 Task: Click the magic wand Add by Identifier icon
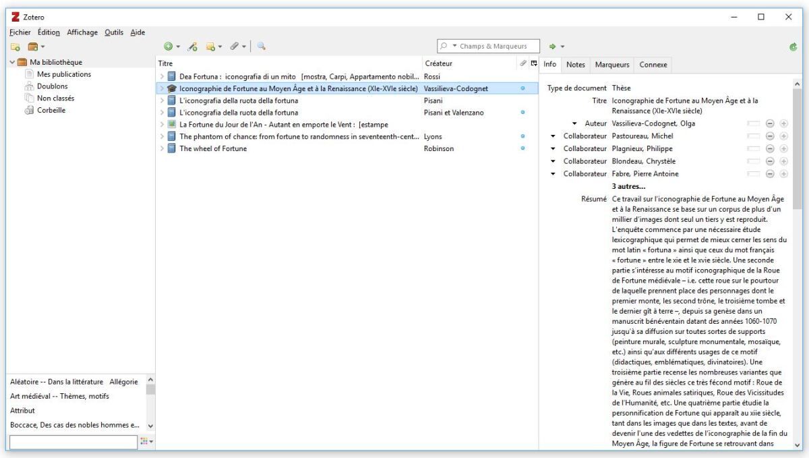pyautogui.click(x=191, y=47)
